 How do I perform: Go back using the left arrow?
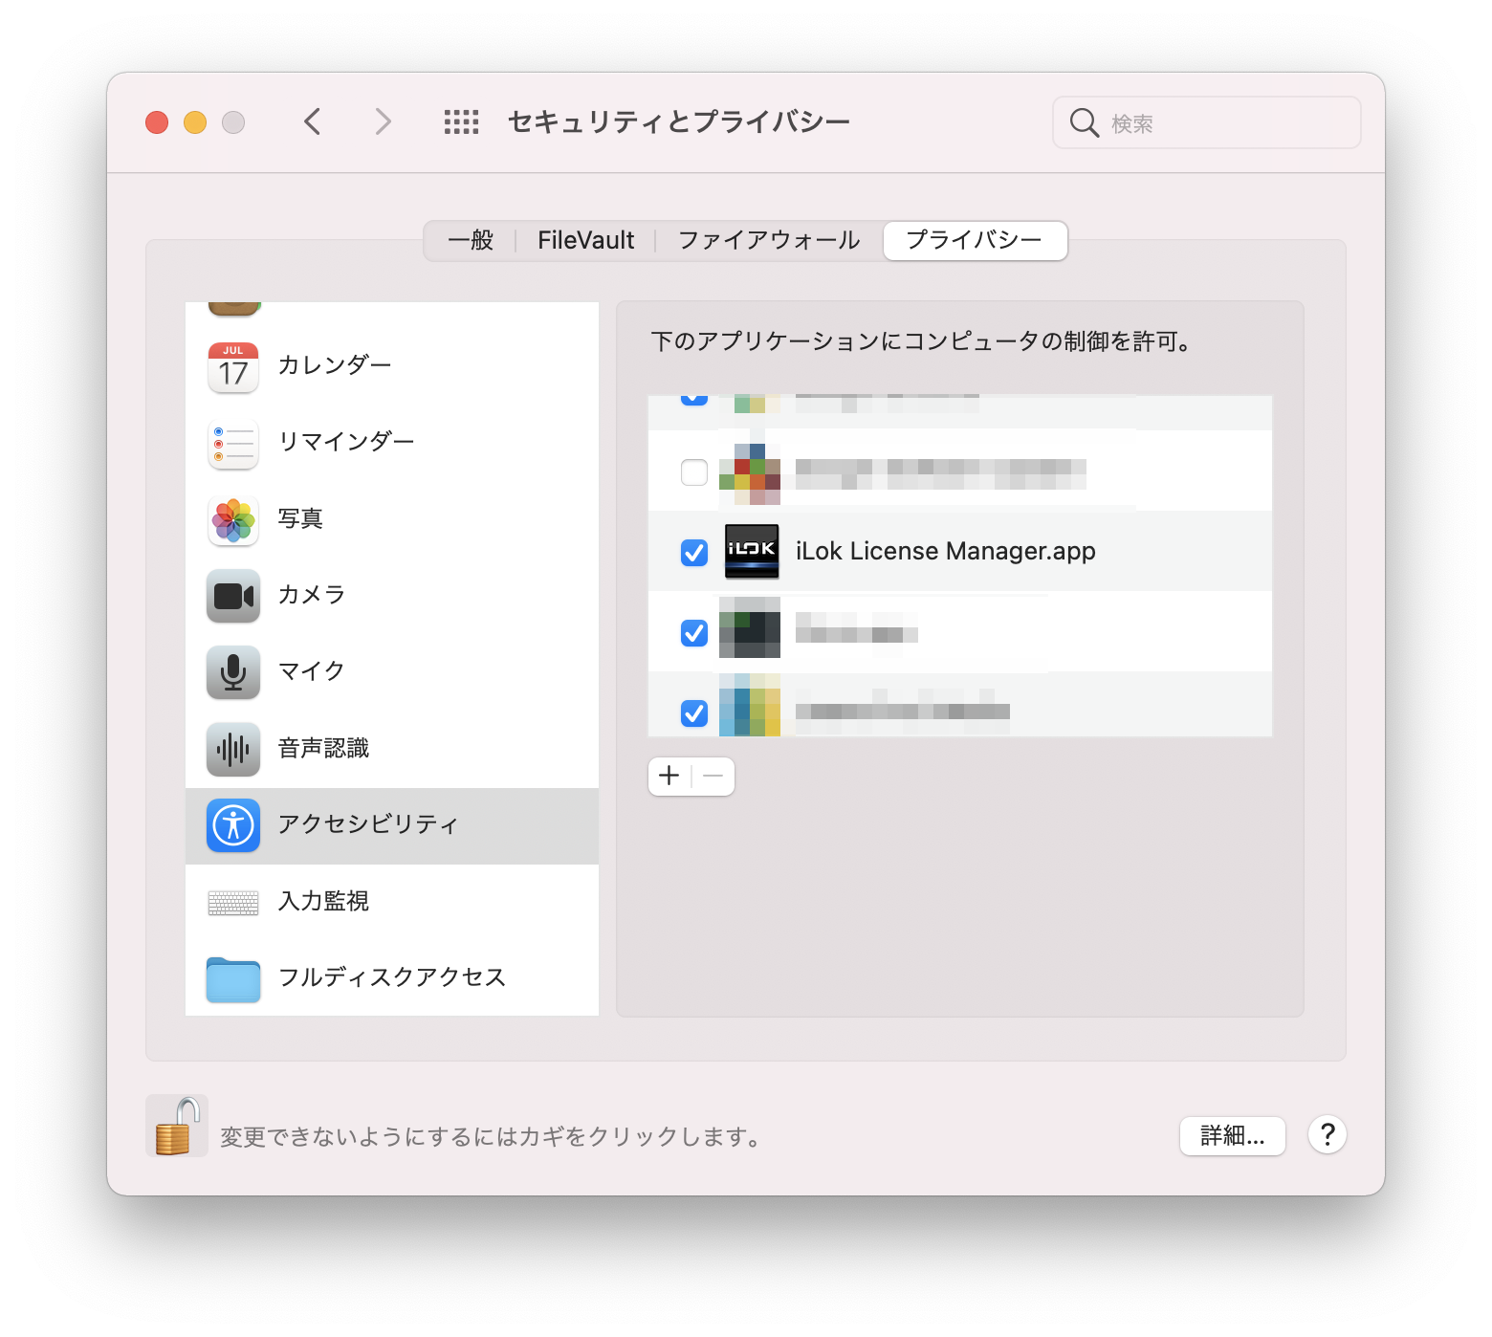(312, 121)
